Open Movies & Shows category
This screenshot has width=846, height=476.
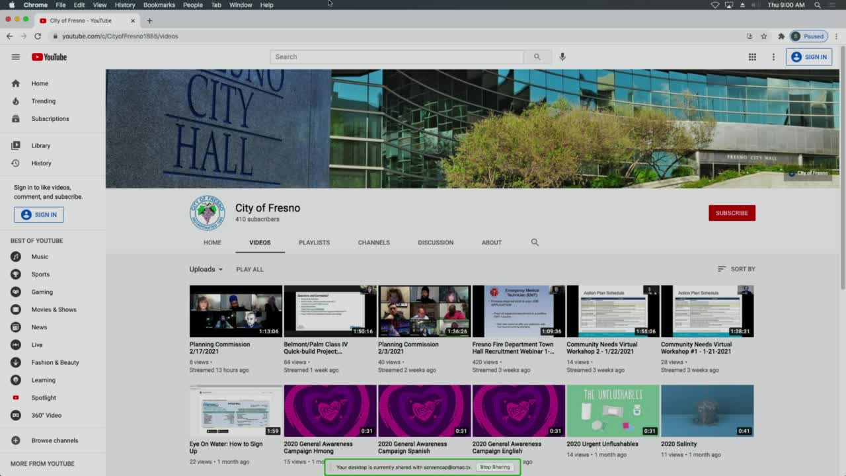pos(53,309)
